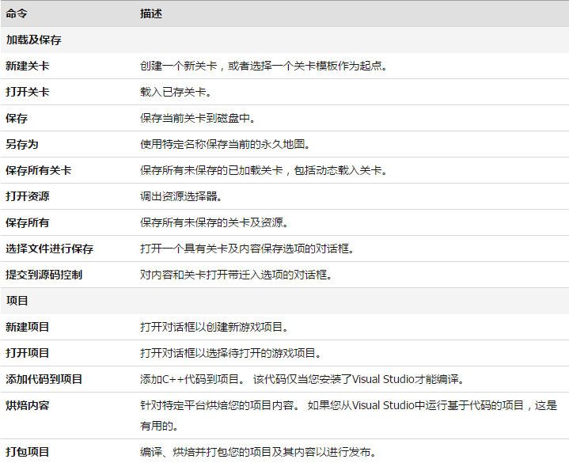Select the 加载及保存 section heading
Image resolution: width=569 pixels, height=463 pixels.
(x=34, y=40)
